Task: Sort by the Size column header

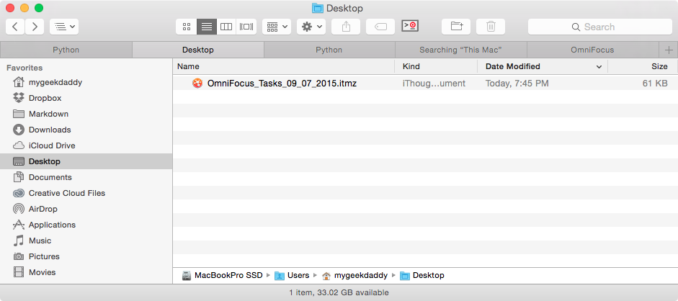Action: (x=643, y=66)
